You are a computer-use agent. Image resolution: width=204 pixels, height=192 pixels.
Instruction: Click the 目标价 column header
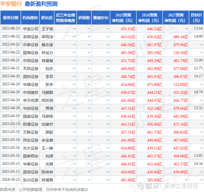pyautogui.click(x=196, y=18)
